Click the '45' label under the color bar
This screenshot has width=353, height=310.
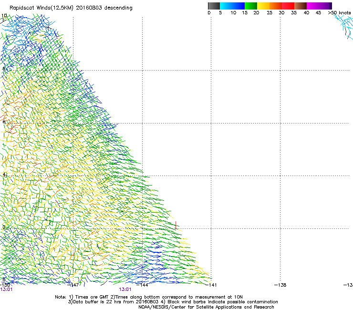coord(318,13)
